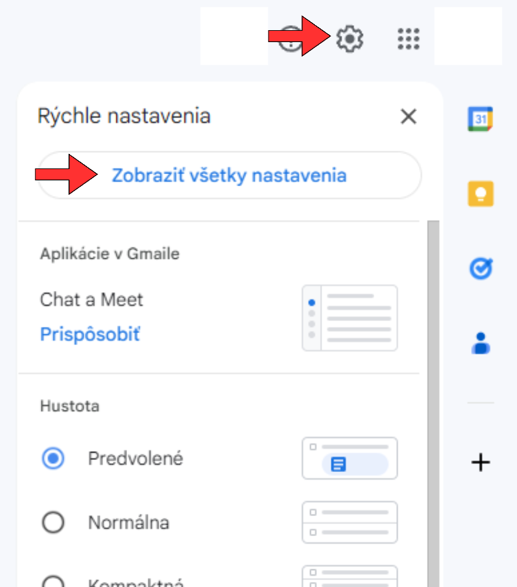The height and width of the screenshot is (587, 517).
Task: Select the Normálna density radio button
Action: (x=53, y=522)
